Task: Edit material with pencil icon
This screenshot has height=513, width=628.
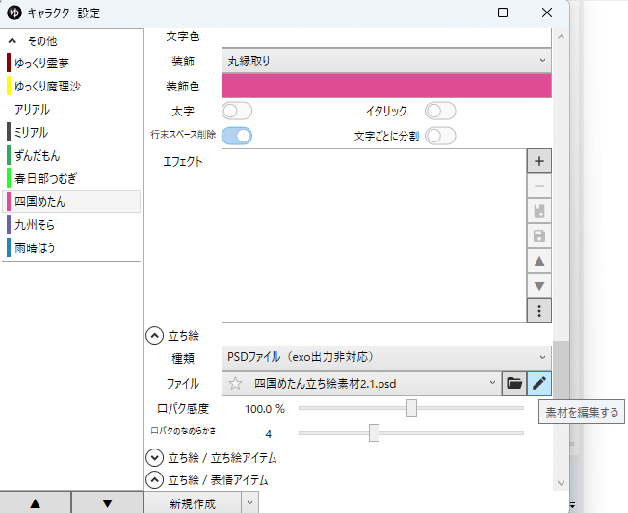Action: click(x=539, y=383)
